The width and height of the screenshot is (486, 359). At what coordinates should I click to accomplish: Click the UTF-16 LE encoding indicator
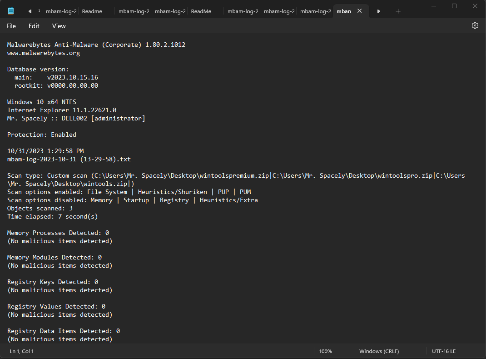click(x=444, y=351)
